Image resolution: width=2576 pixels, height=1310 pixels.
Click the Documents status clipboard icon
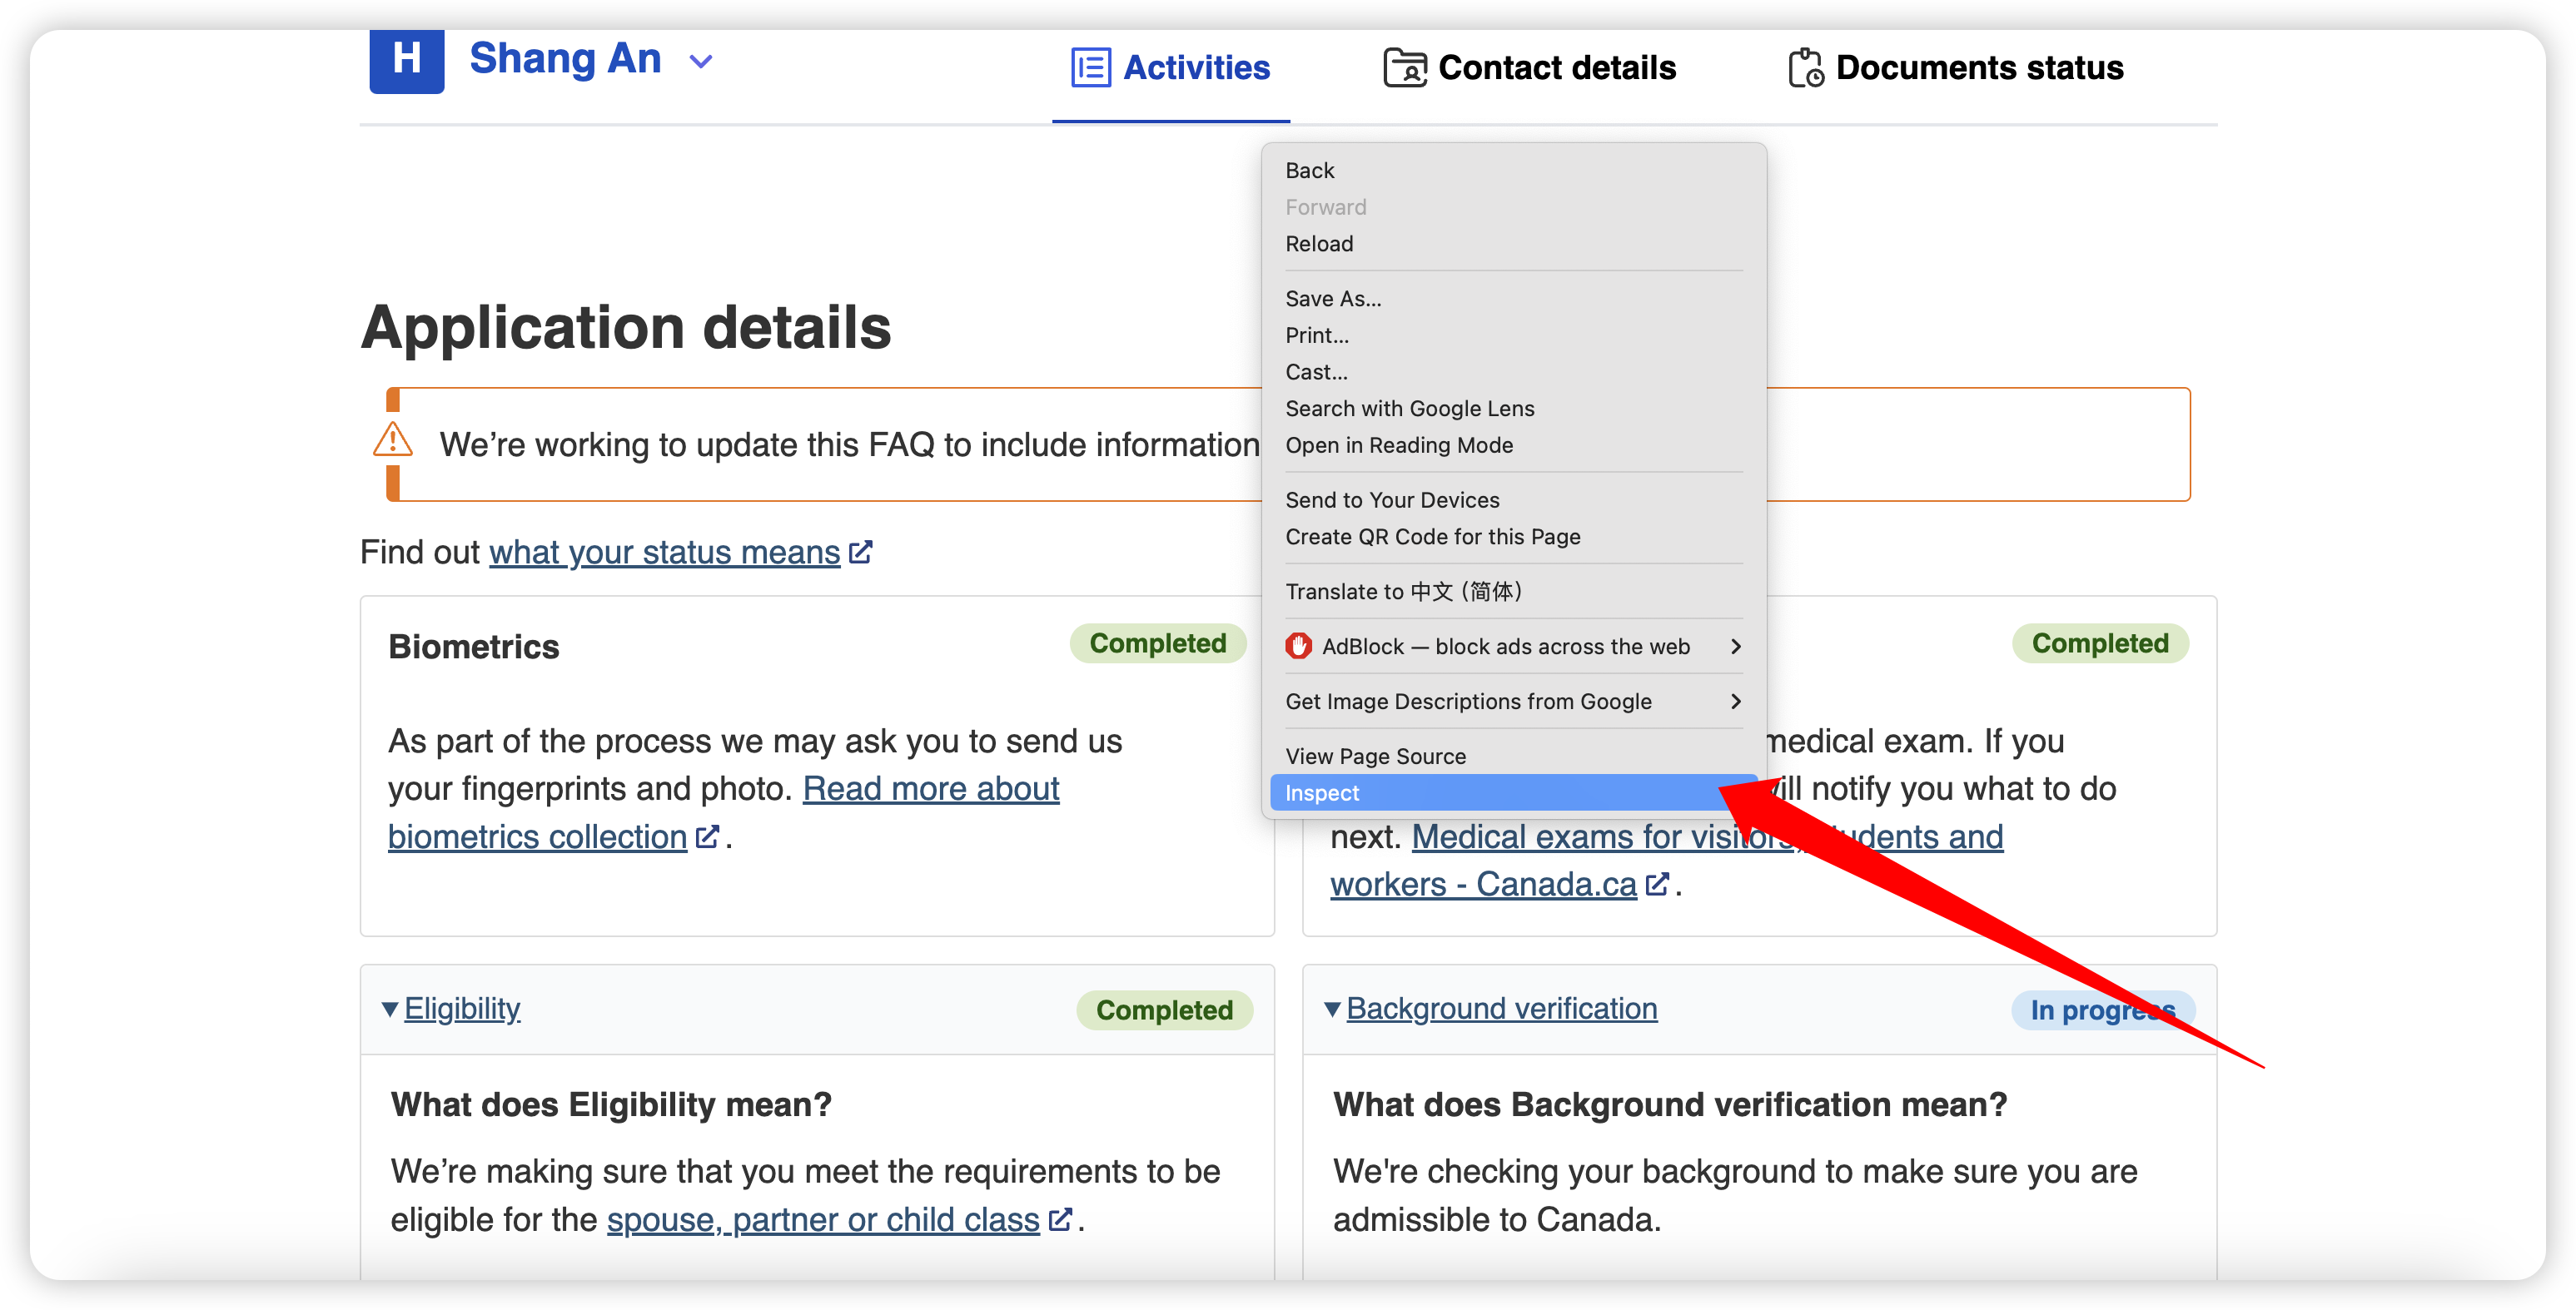click(1806, 68)
